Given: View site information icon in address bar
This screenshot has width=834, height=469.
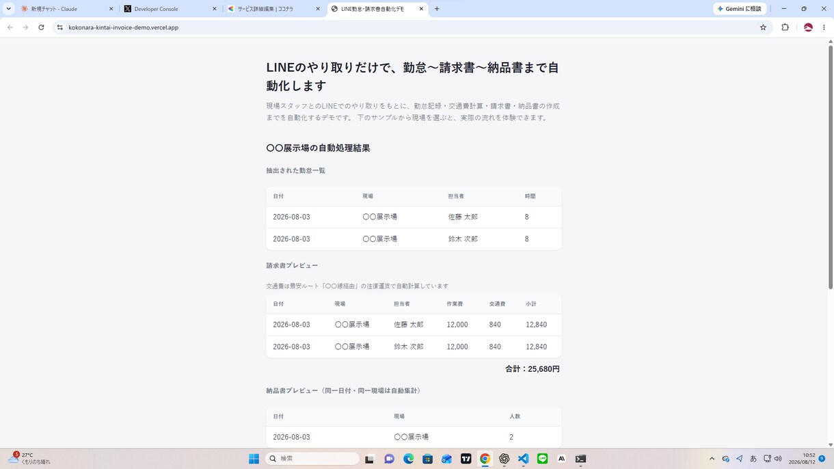Looking at the screenshot, I should point(60,27).
